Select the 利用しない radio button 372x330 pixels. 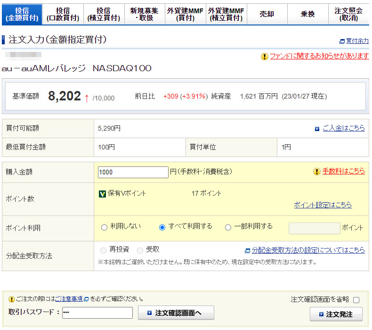coord(104,227)
